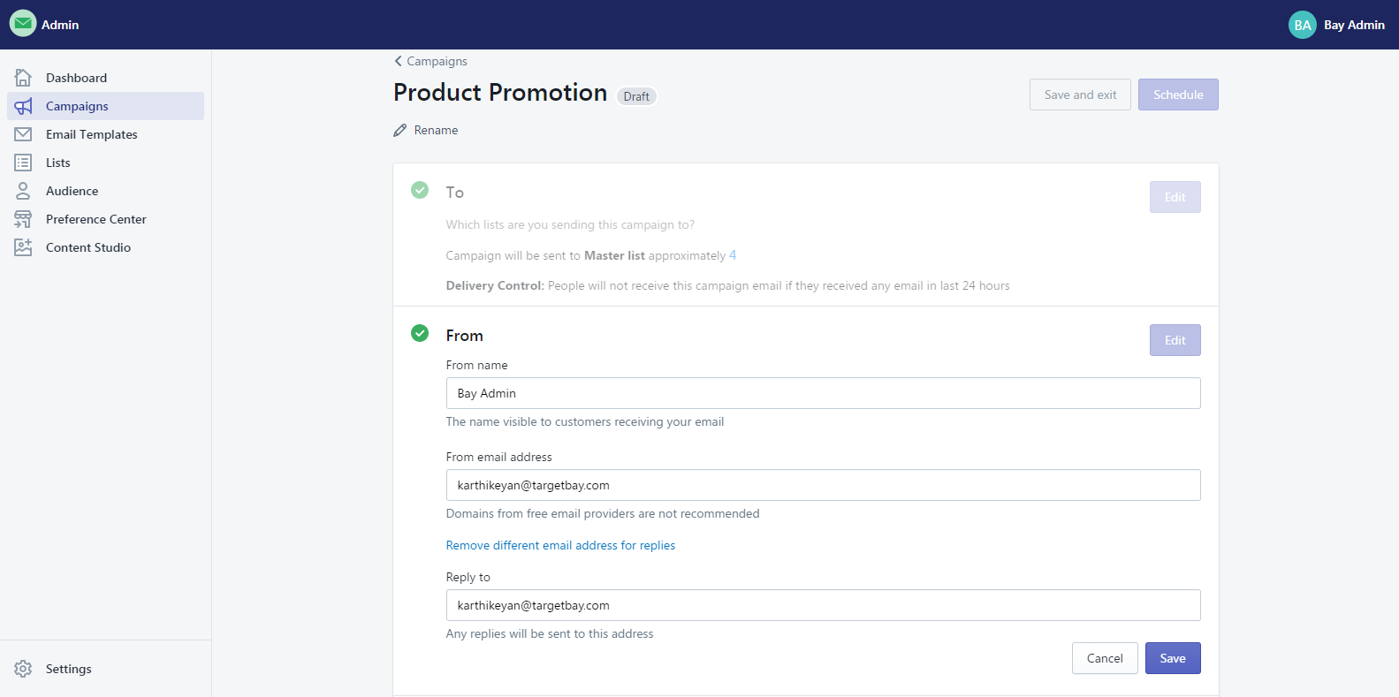Click the Schedule button
The image size is (1399, 697).
[x=1178, y=95]
